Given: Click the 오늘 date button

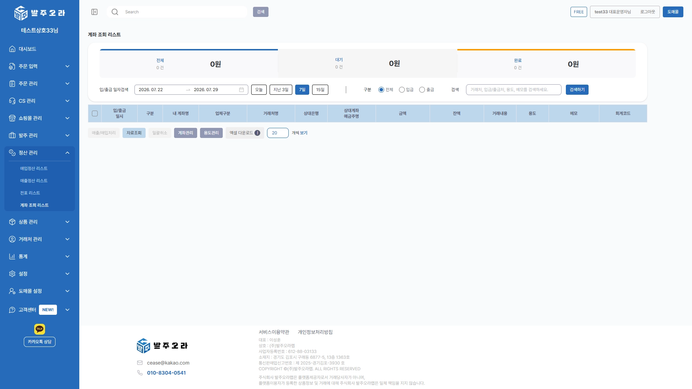Looking at the screenshot, I should (x=259, y=90).
